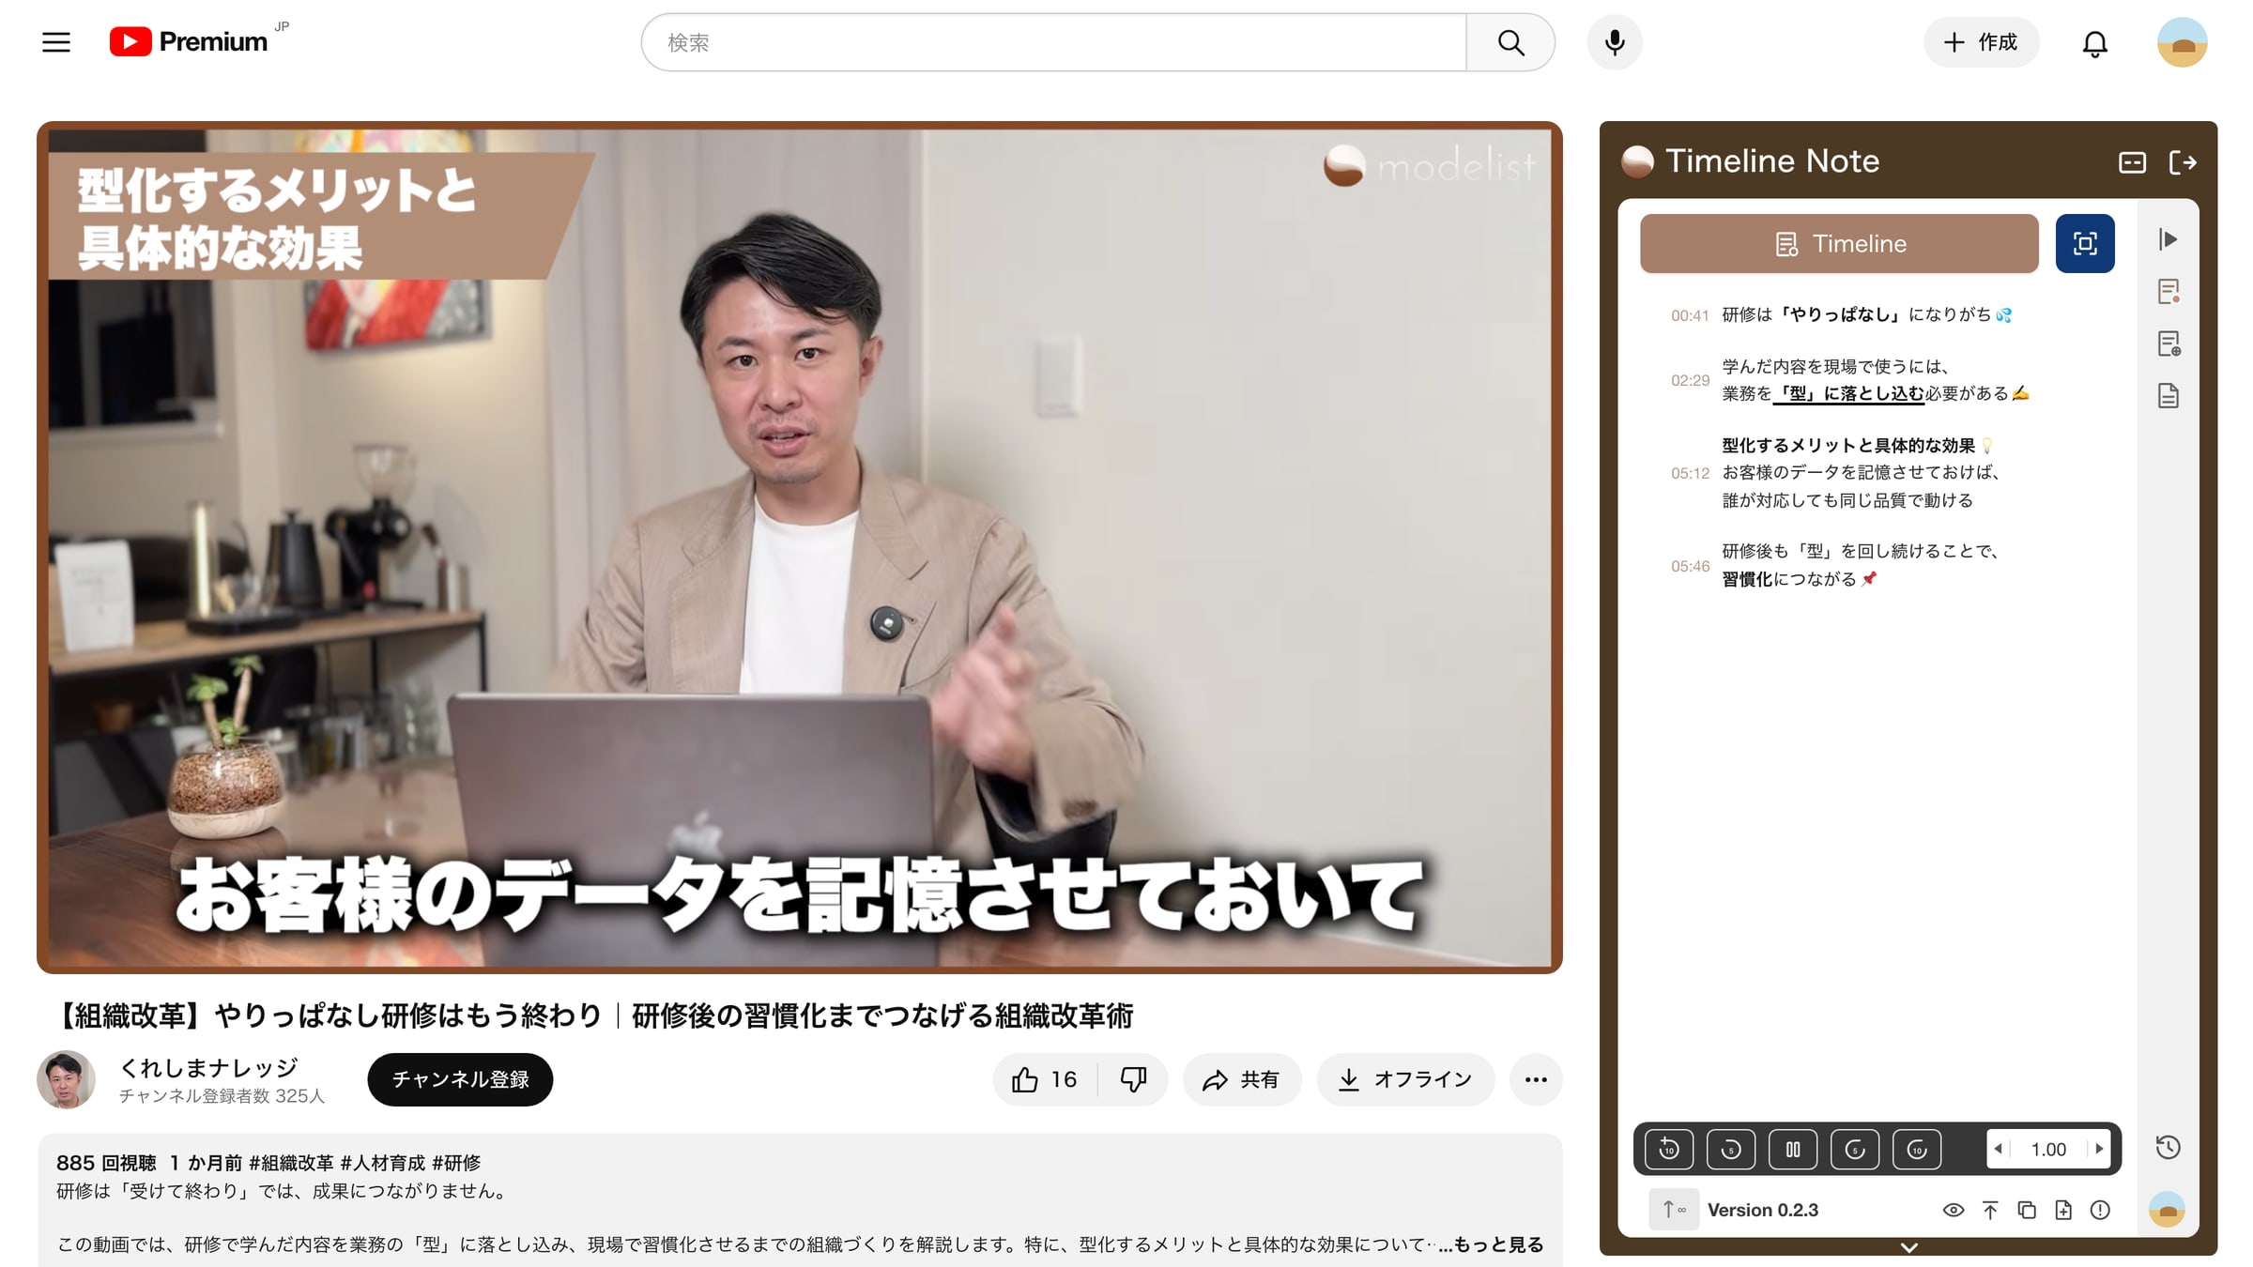Collapse Timeline Note with bottom chevron
This screenshot has height=1267, width=2253.
click(x=1908, y=1247)
